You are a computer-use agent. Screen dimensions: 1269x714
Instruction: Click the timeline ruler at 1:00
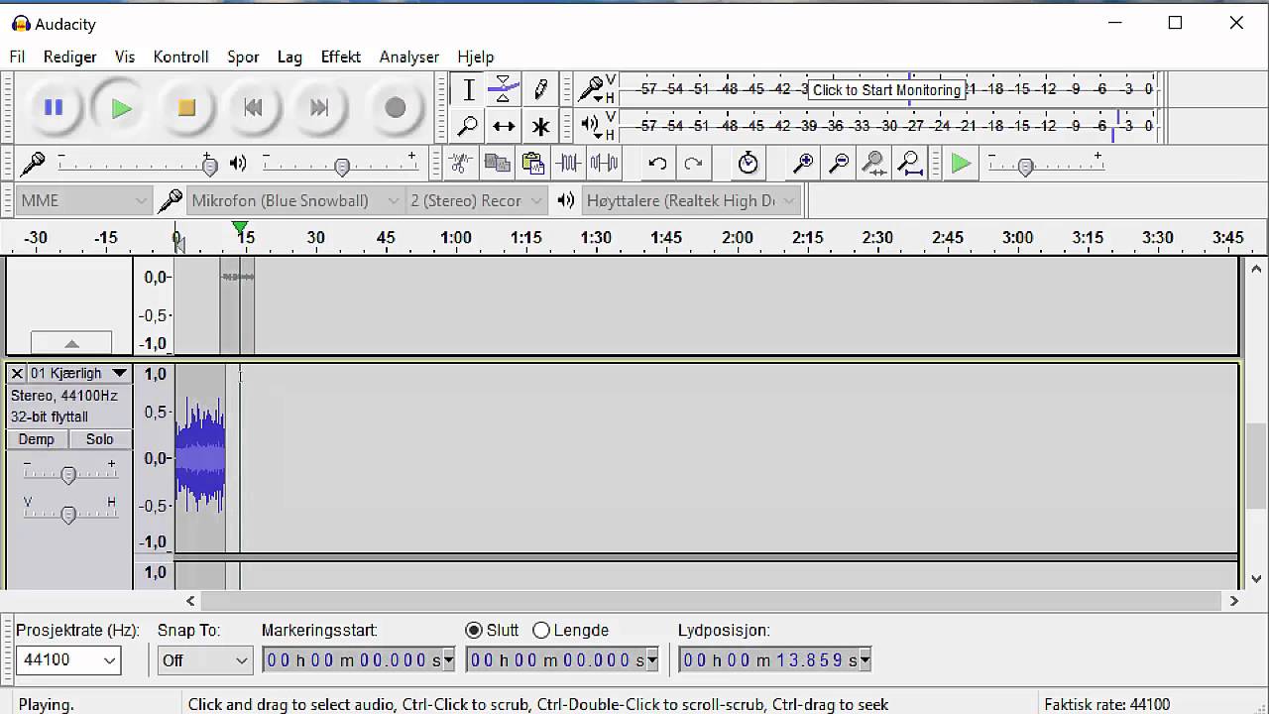point(456,238)
